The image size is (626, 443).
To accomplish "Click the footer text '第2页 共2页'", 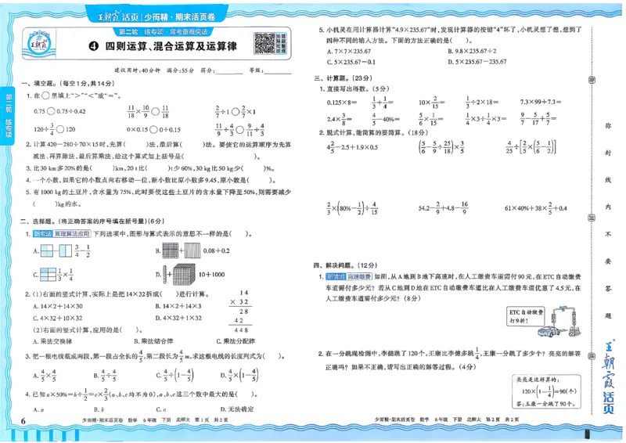I will (x=502, y=420).
